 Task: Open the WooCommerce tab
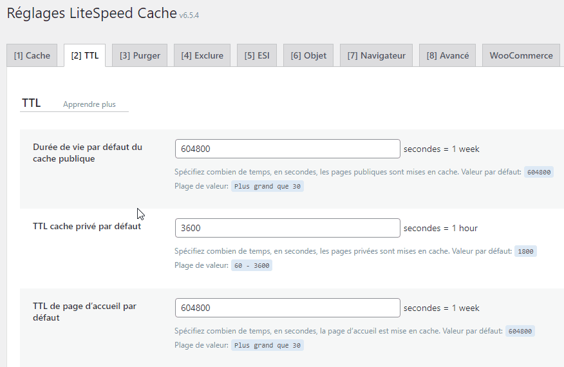pyautogui.click(x=521, y=55)
